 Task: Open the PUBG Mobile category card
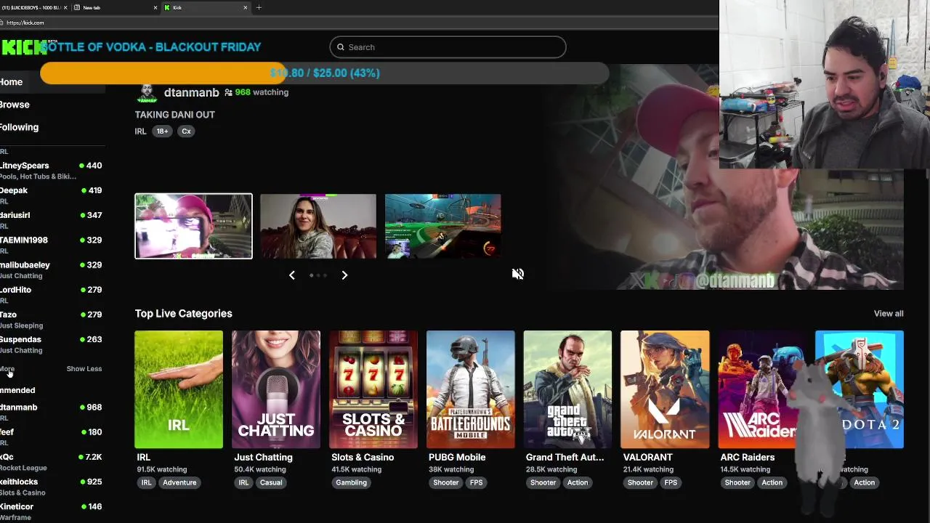point(471,389)
